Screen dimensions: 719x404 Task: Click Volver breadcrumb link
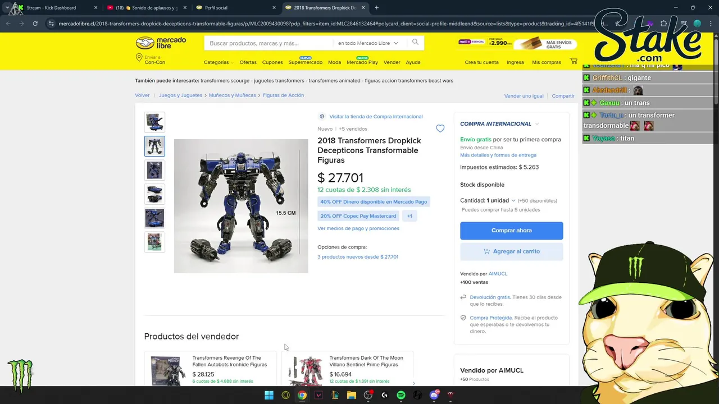pyautogui.click(x=142, y=95)
